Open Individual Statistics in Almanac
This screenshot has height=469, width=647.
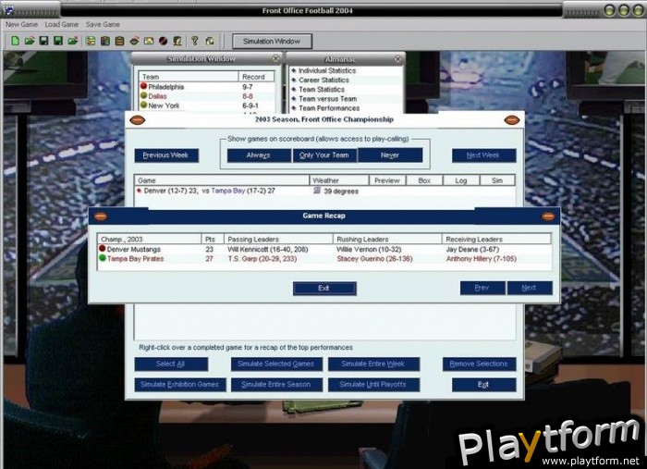click(x=327, y=70)
